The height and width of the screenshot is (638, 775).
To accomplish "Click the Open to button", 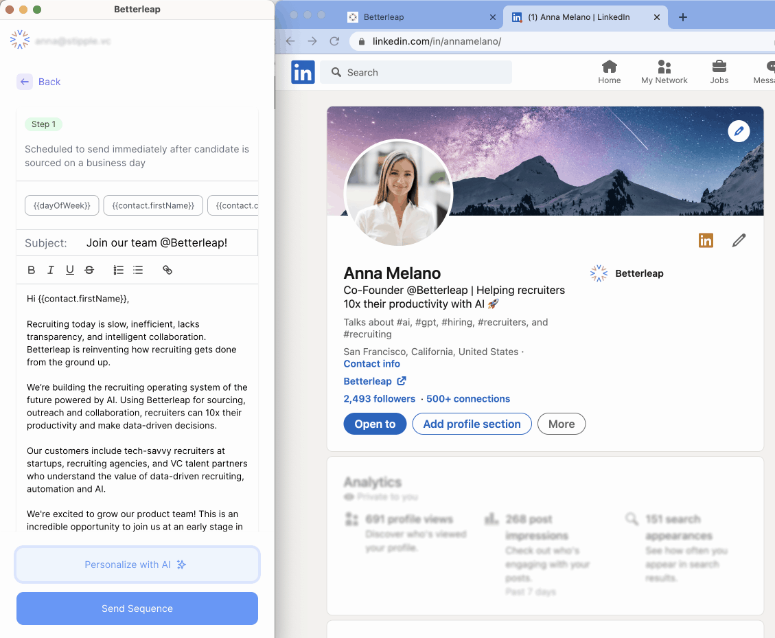I will (x=375, y=424).
